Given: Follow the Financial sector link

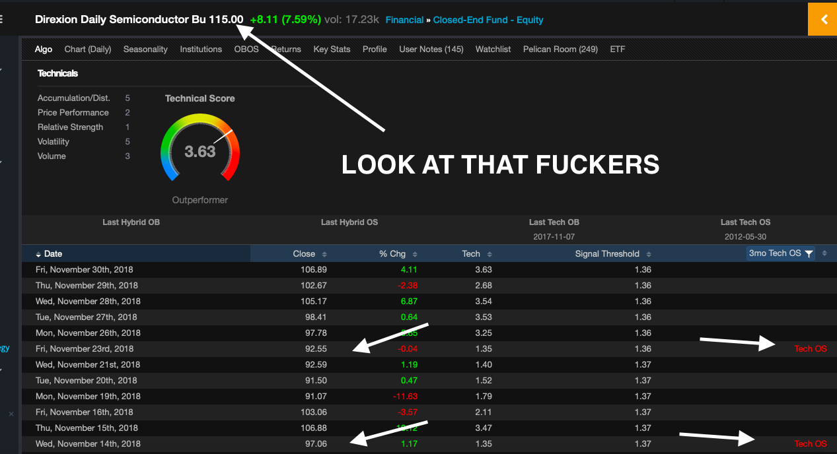Looking at the screenshot, I should pos(404,20).
